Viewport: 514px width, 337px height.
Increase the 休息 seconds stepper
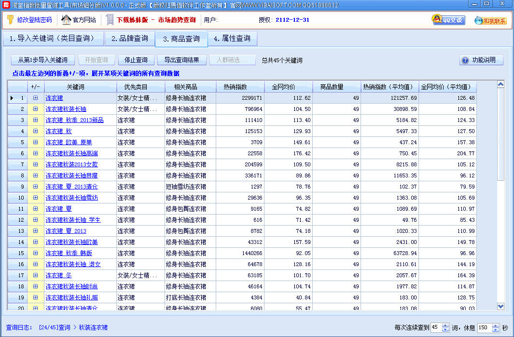click(x=496, y=325)
